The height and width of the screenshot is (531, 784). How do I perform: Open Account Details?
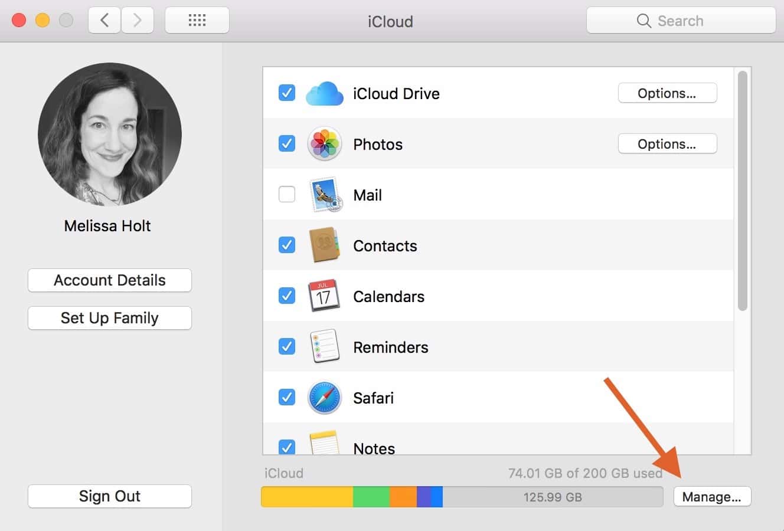[x=110, y=280]
